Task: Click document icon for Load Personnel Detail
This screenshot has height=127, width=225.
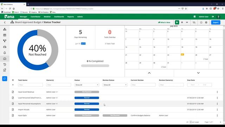Action: [x=13, y=98]
